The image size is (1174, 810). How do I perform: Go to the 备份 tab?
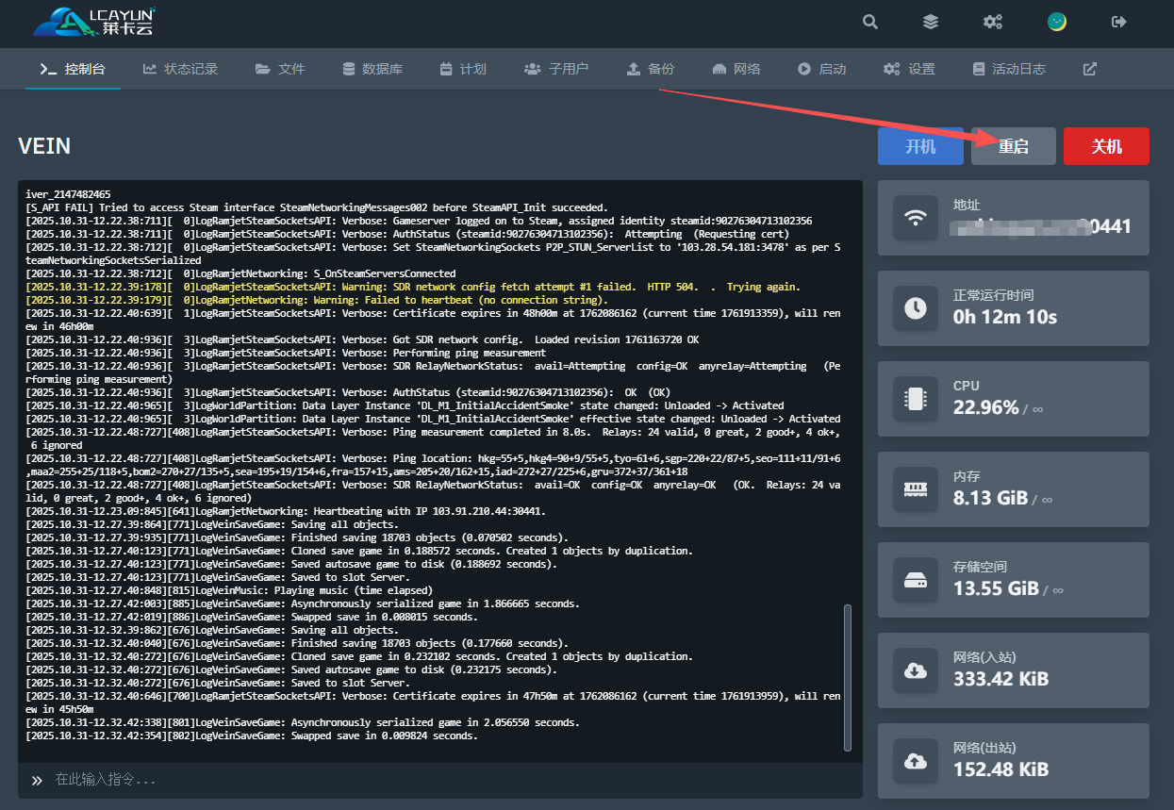651,69
